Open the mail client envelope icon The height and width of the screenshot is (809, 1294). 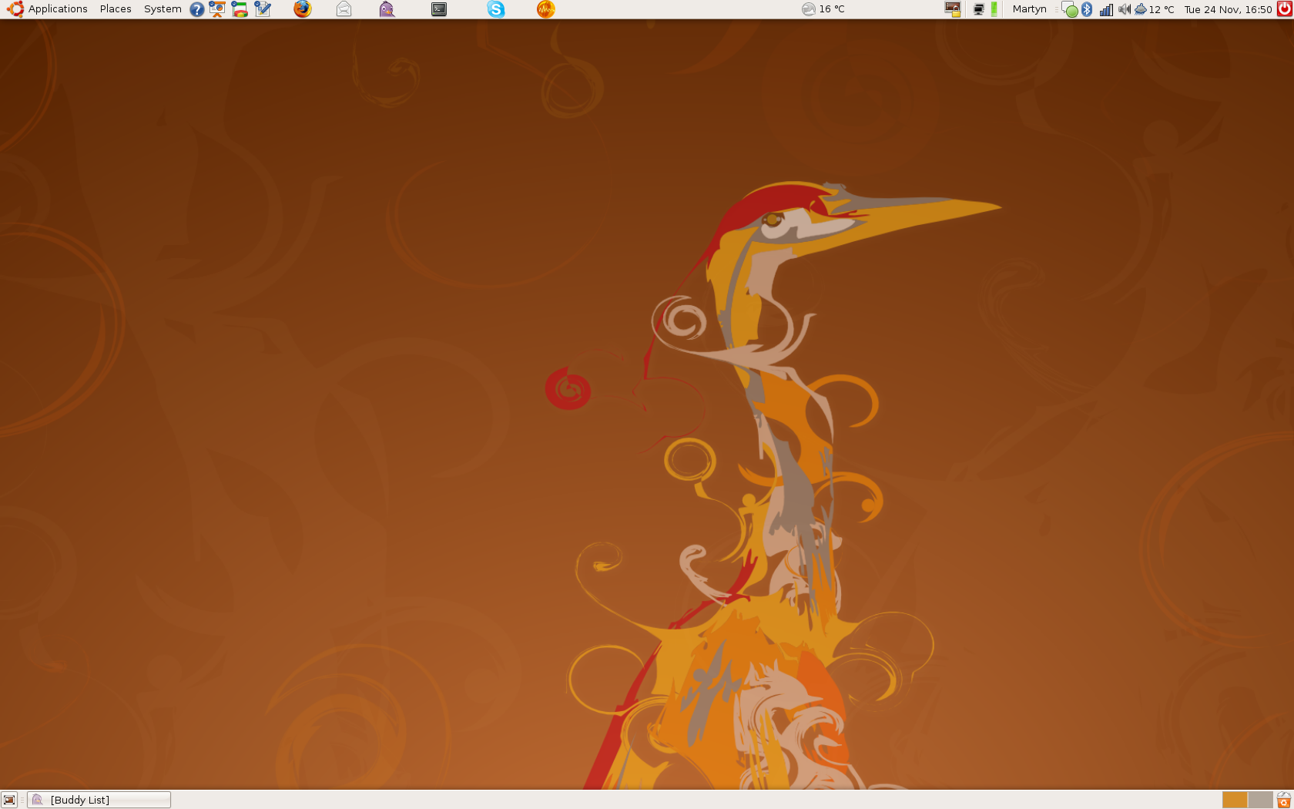[344, 9]
